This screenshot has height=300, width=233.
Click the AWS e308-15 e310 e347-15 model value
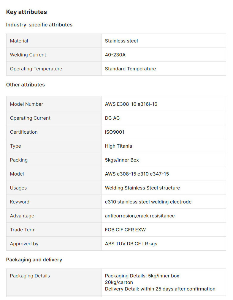coord(137,174)
